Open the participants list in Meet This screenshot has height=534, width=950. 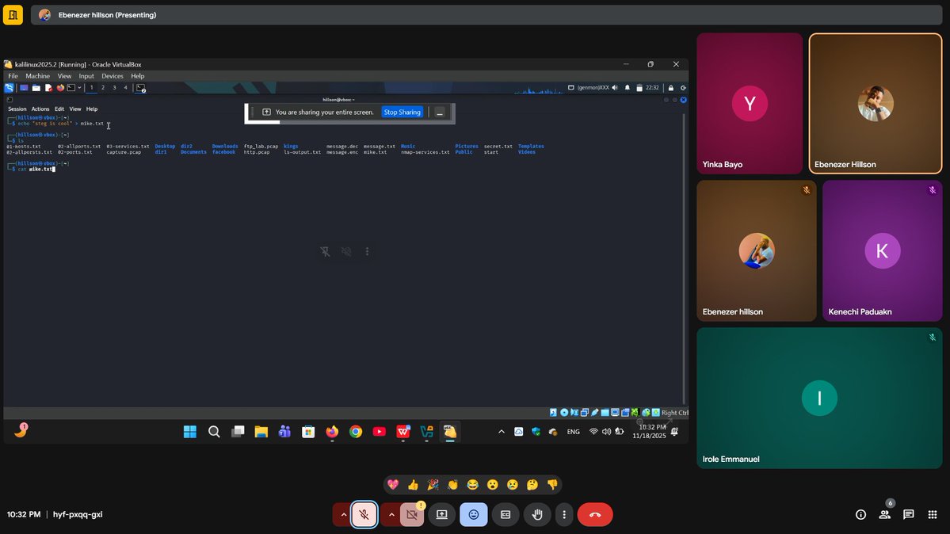[884, 514]
